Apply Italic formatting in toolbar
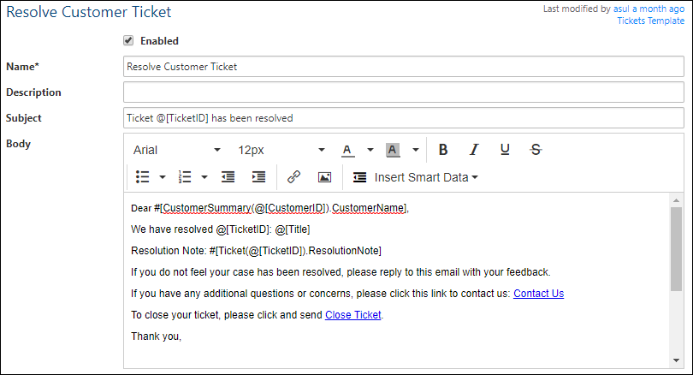This screenshot has width=693, height=375. click(x=474, y=150)
